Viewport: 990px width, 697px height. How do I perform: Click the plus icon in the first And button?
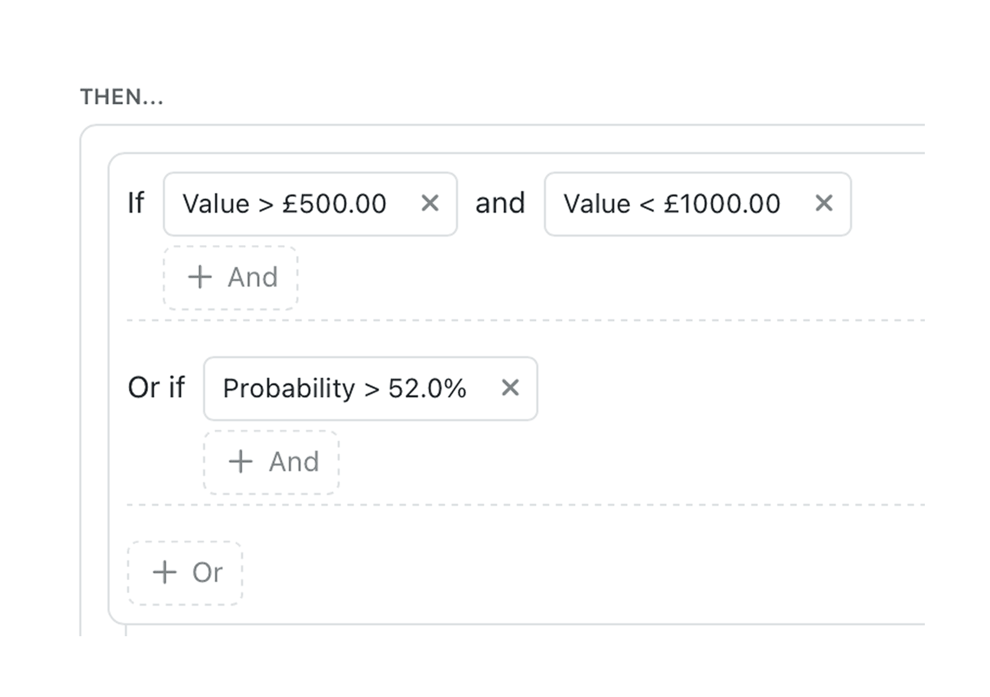(x=200, y=277)
